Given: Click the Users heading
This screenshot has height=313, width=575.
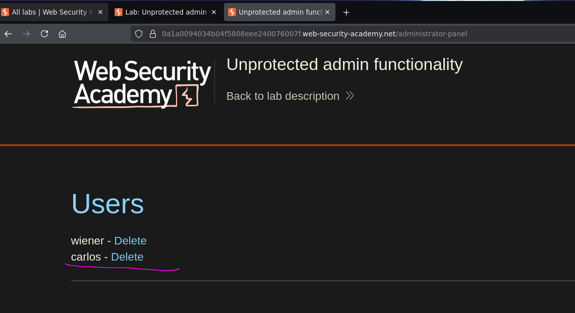Looking at the screenshot, I should pos(107,204).
